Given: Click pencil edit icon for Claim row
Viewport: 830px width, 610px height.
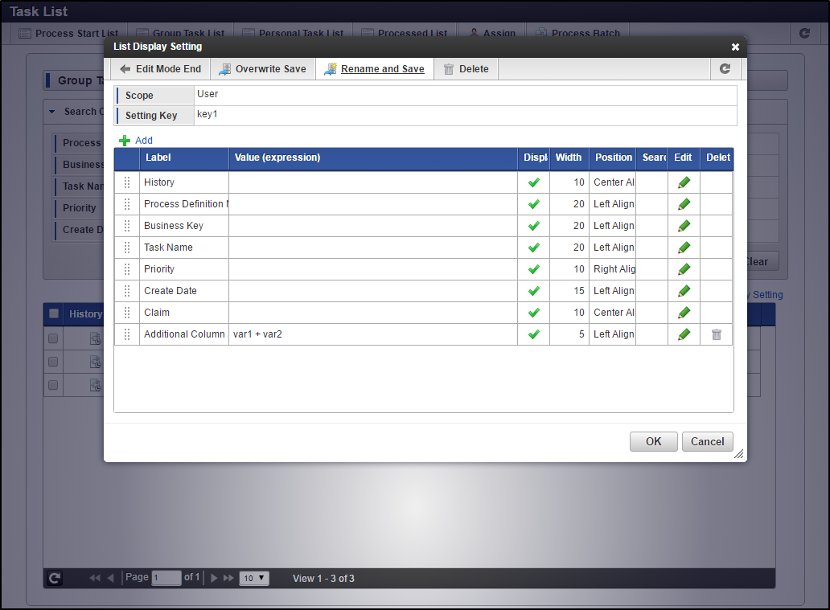Looking at the screenshot, I should pyautogui.click(x=684, y=313).
